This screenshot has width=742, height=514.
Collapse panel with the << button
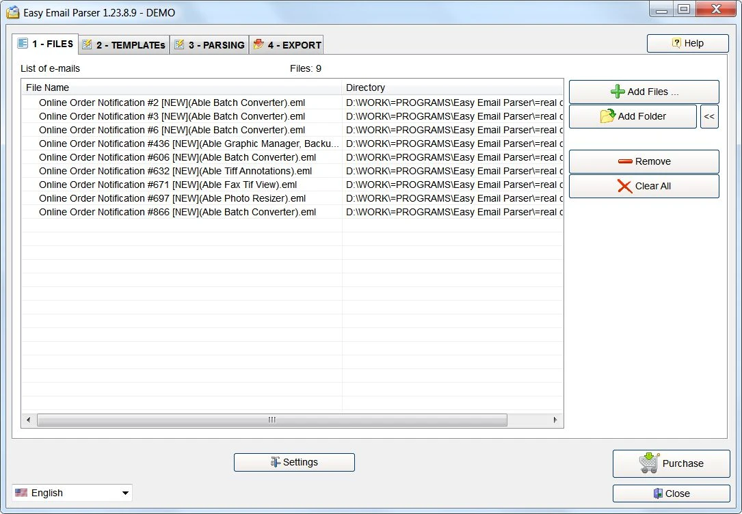click(709, 116)
